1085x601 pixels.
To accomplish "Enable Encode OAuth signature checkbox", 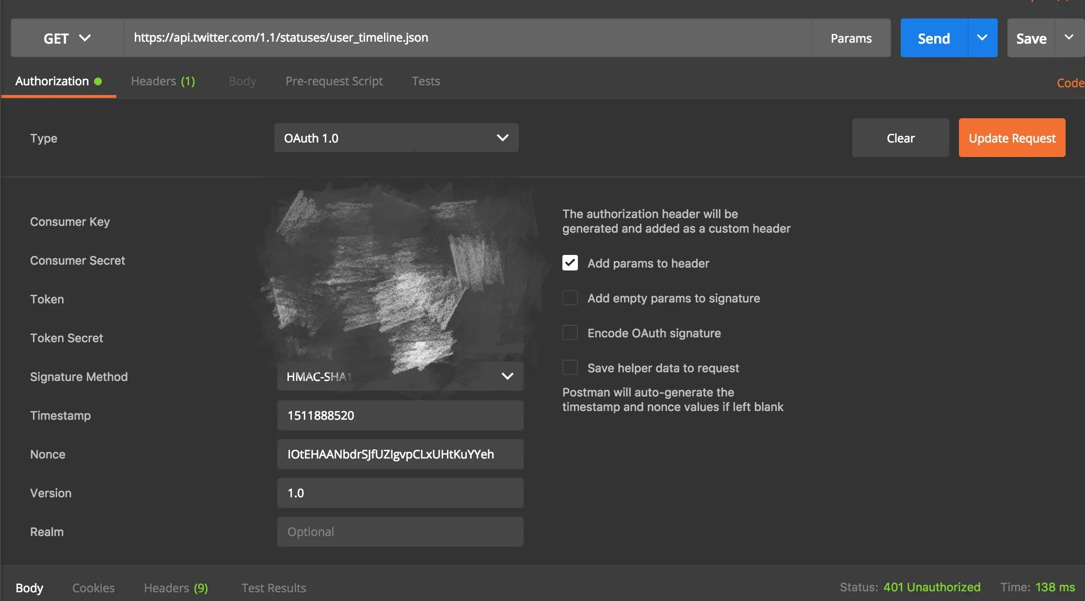I will pyautogui.click(x=570, y=333).
